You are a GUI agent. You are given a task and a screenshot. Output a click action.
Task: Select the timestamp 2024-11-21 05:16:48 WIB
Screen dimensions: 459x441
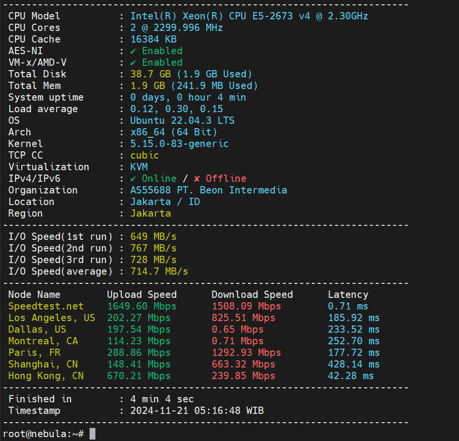197,411
